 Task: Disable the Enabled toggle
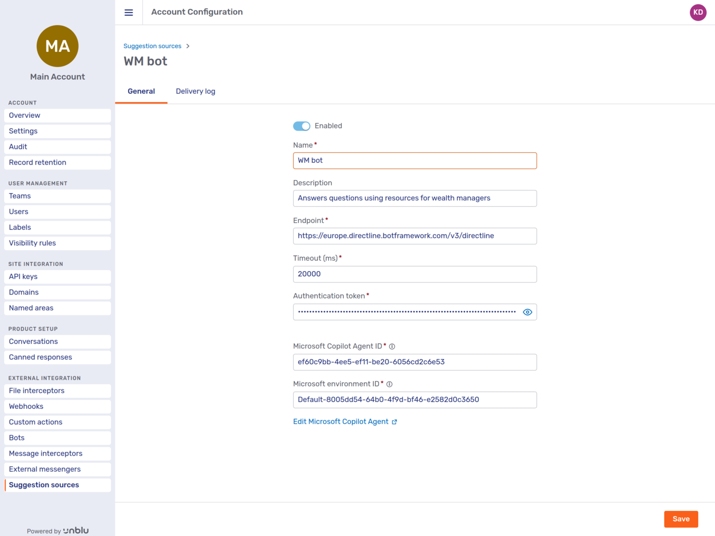click(x=301, y=126)
